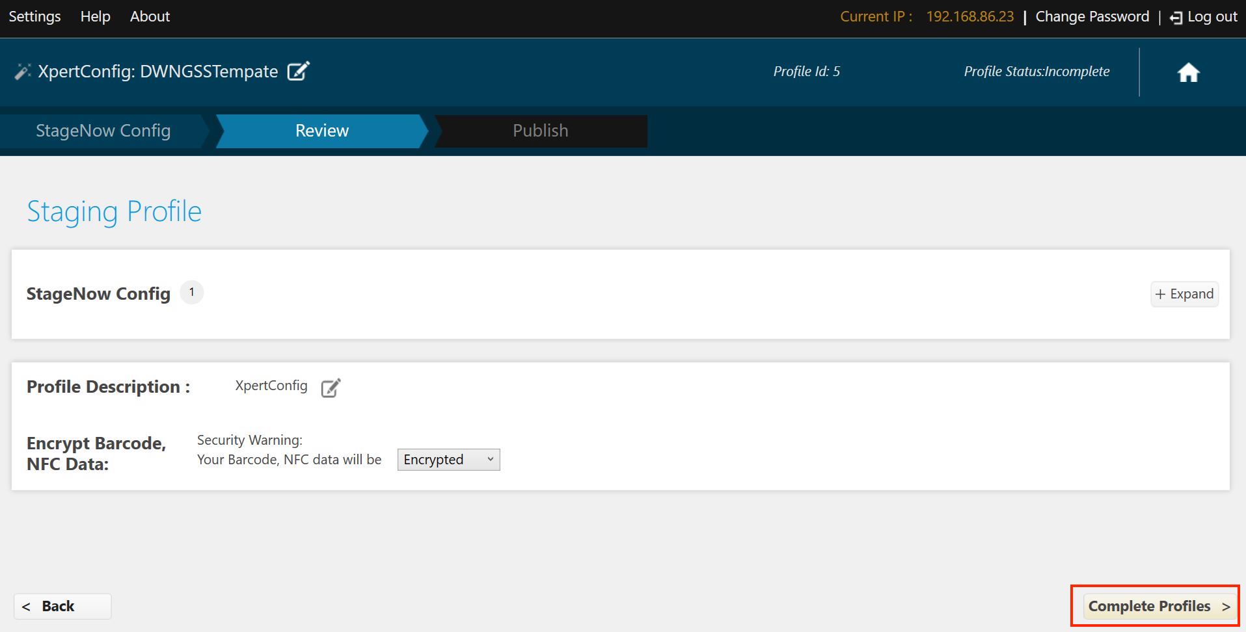The height and width of the screenshot is (632, 1246).
Task: Select the Review step
Action: 322,131
